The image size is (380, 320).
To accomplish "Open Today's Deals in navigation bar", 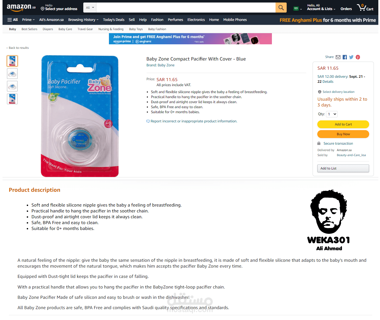I will (114, 20).
